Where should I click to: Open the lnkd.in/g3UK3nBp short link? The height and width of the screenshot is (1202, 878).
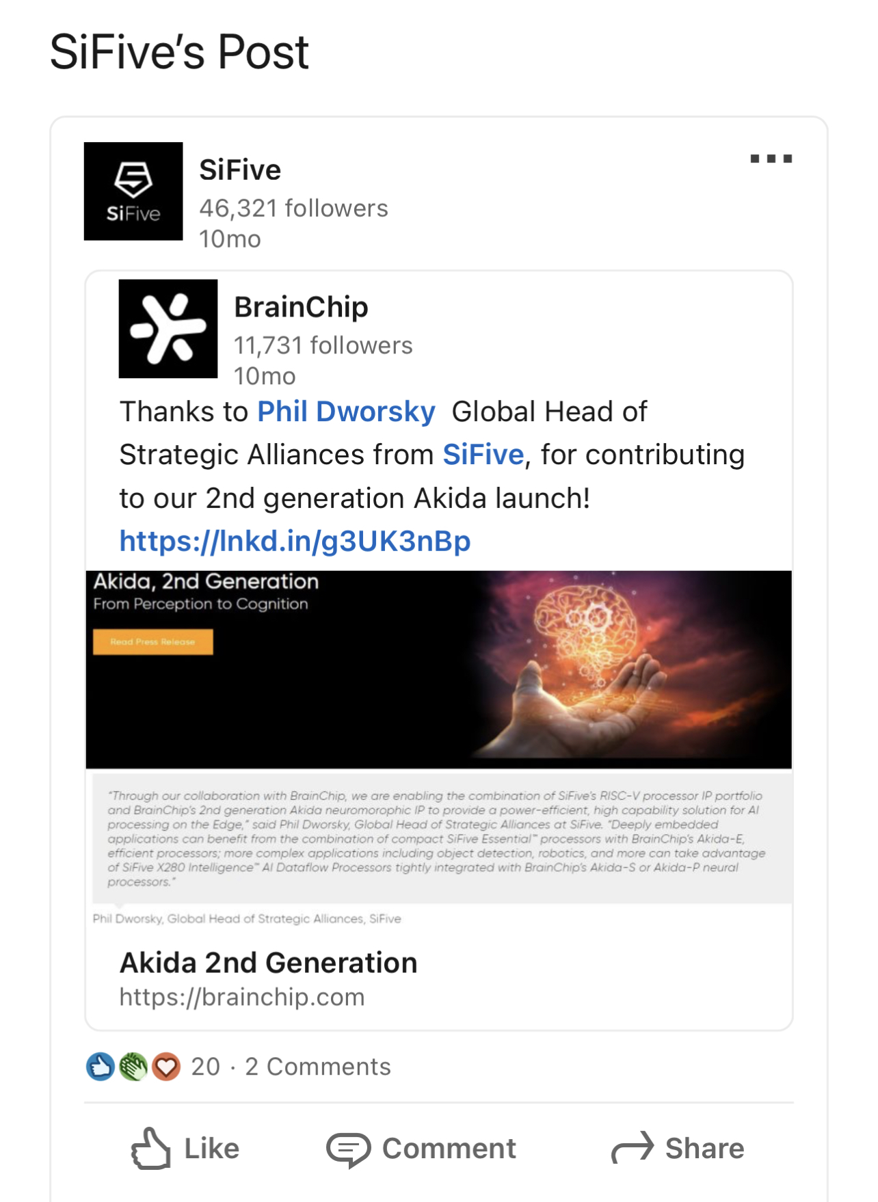point(295,541)
